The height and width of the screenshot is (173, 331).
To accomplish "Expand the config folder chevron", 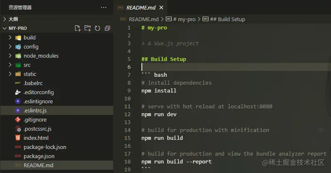I will pyautogui.click(x=10, y=46).
